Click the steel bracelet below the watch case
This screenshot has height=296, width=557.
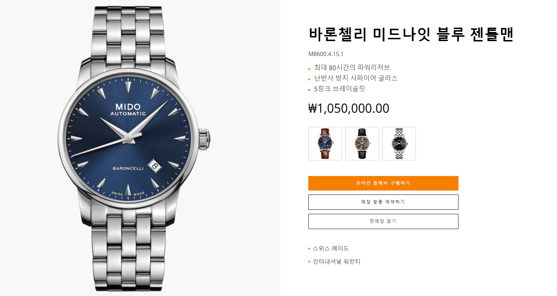point(128,251)
